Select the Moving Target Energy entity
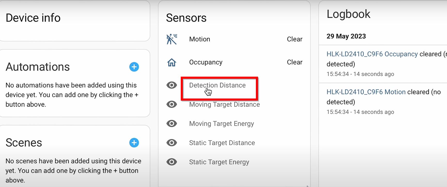The width and height of the screenshot is (447, 187). click(222, 124)
